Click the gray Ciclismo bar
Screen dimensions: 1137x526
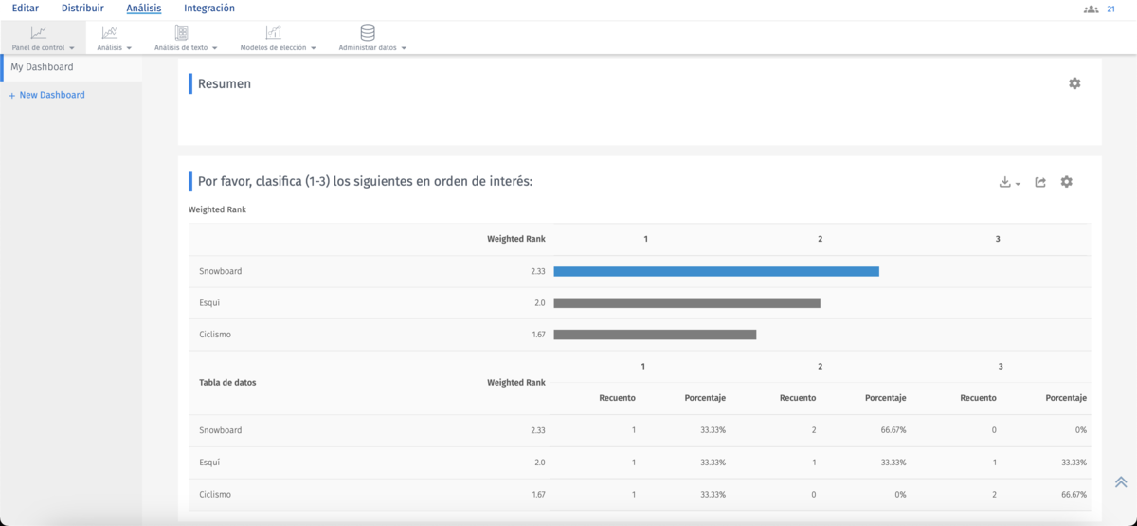tap(655, 335)
